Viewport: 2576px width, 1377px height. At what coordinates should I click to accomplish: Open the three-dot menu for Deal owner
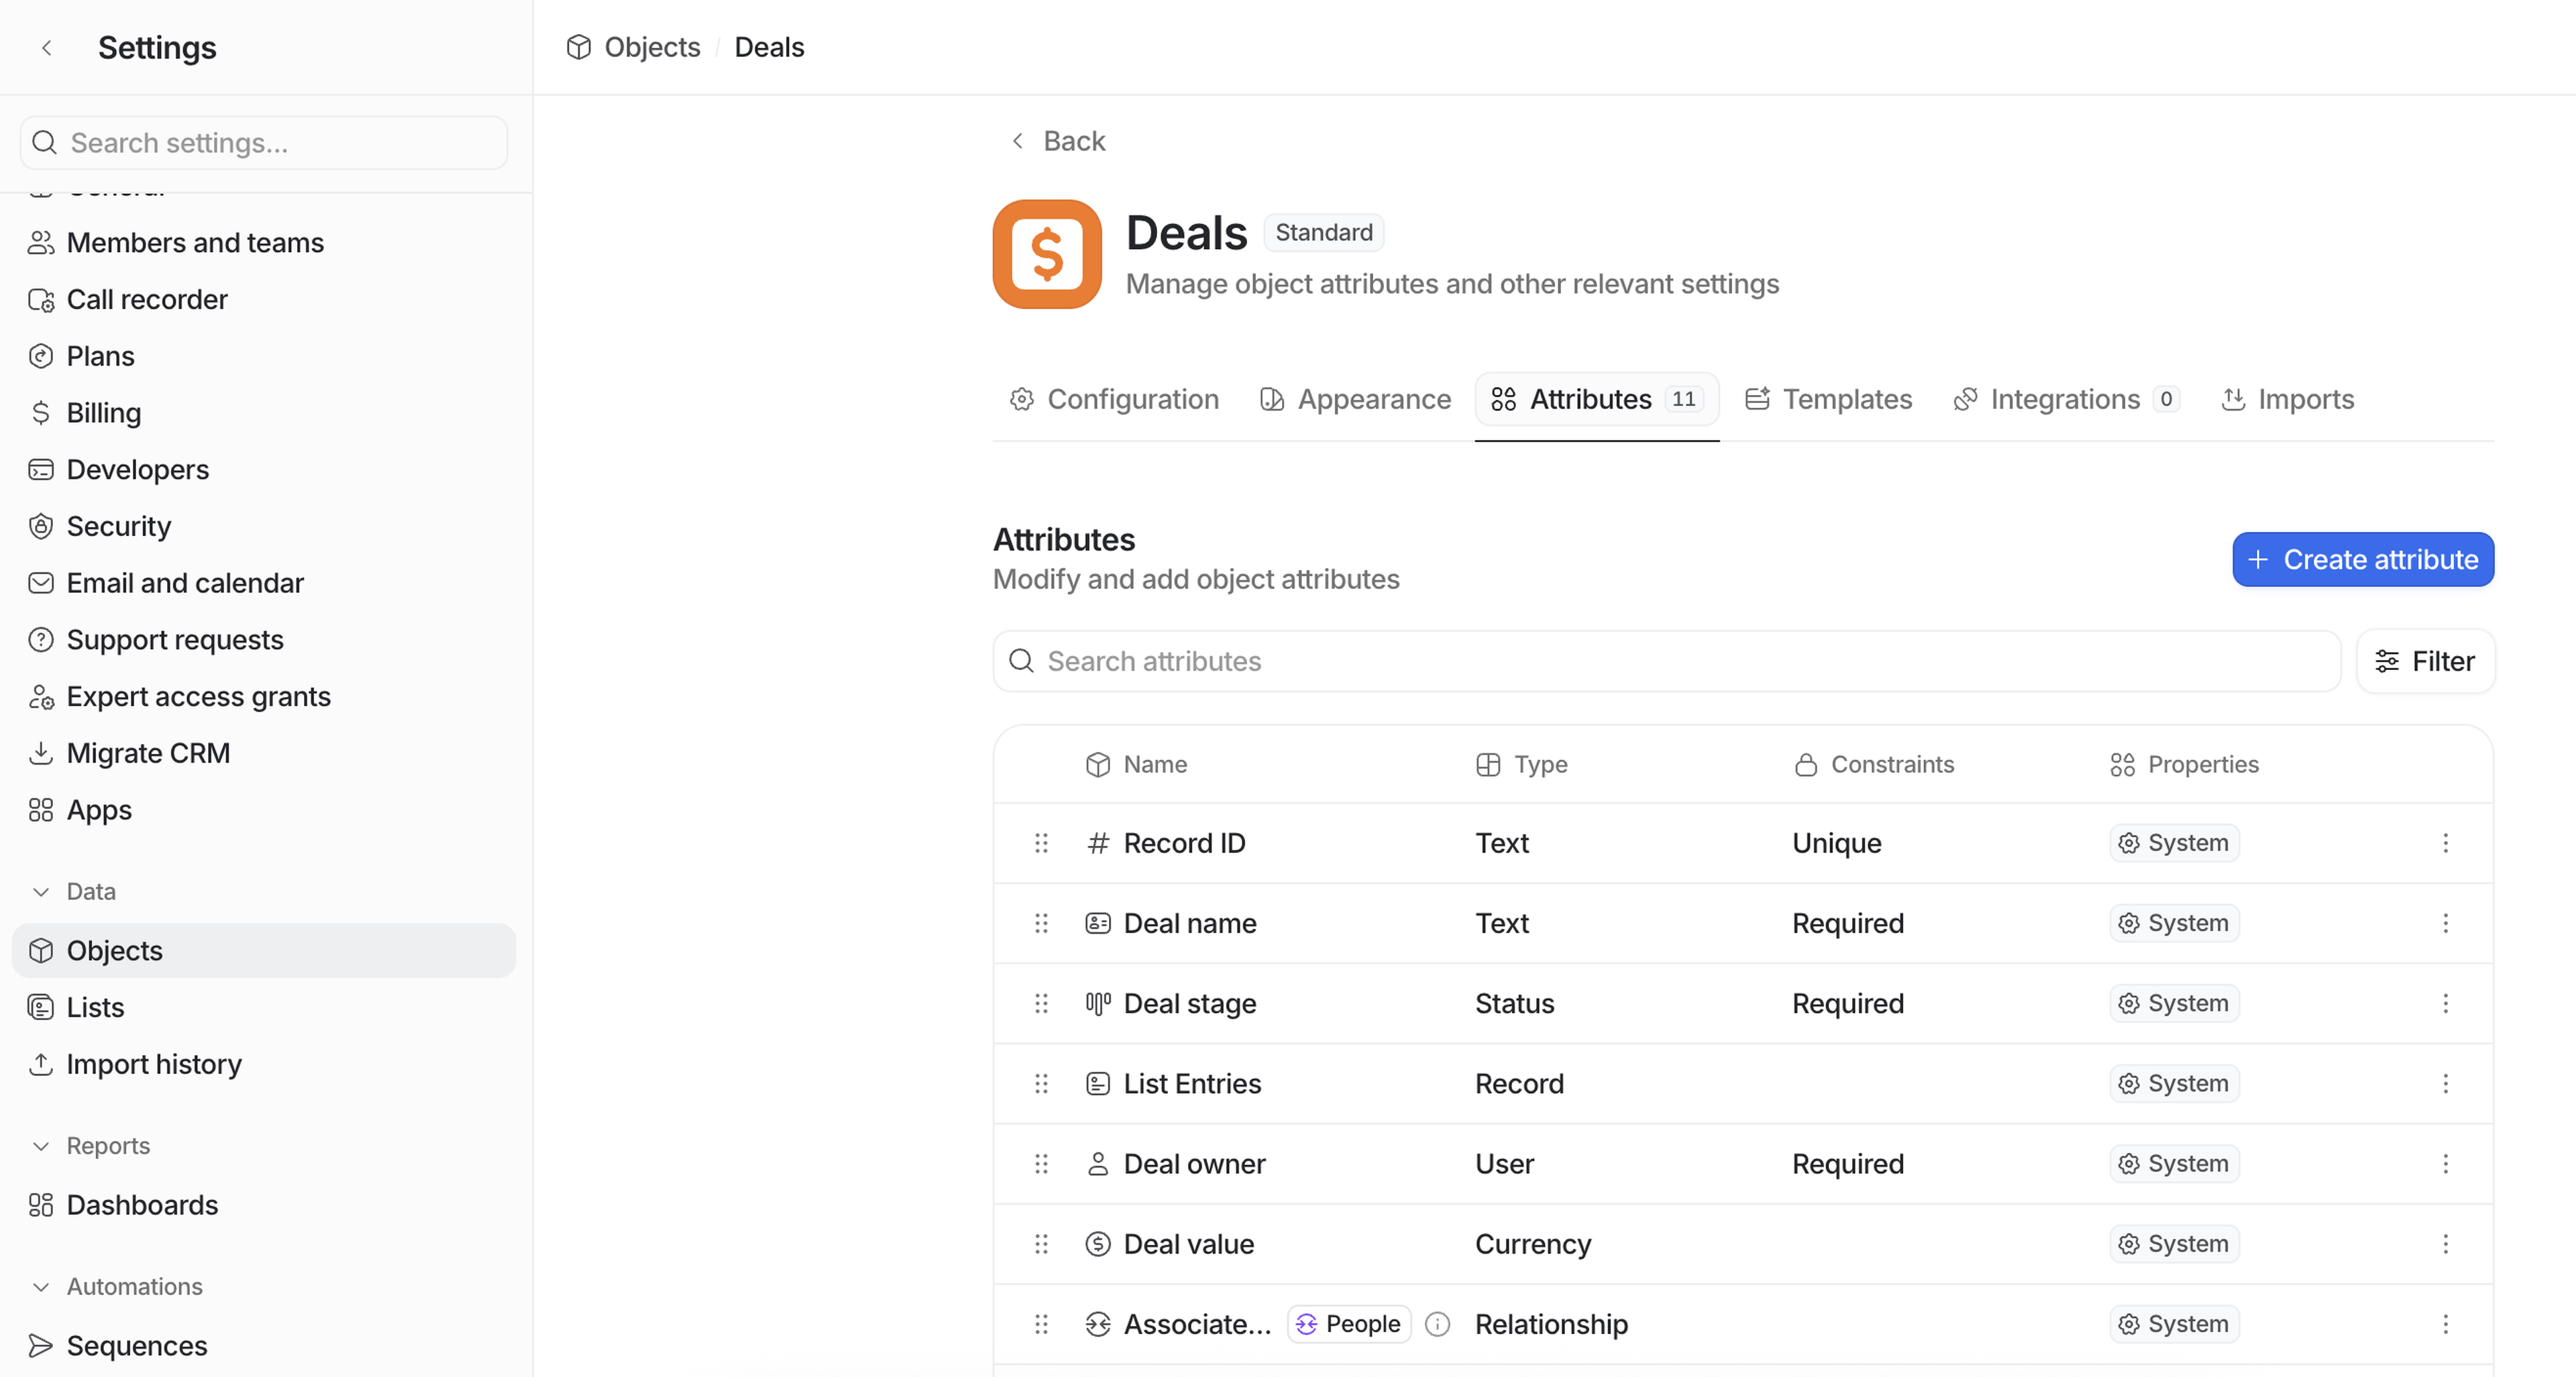[2445, 1164]
